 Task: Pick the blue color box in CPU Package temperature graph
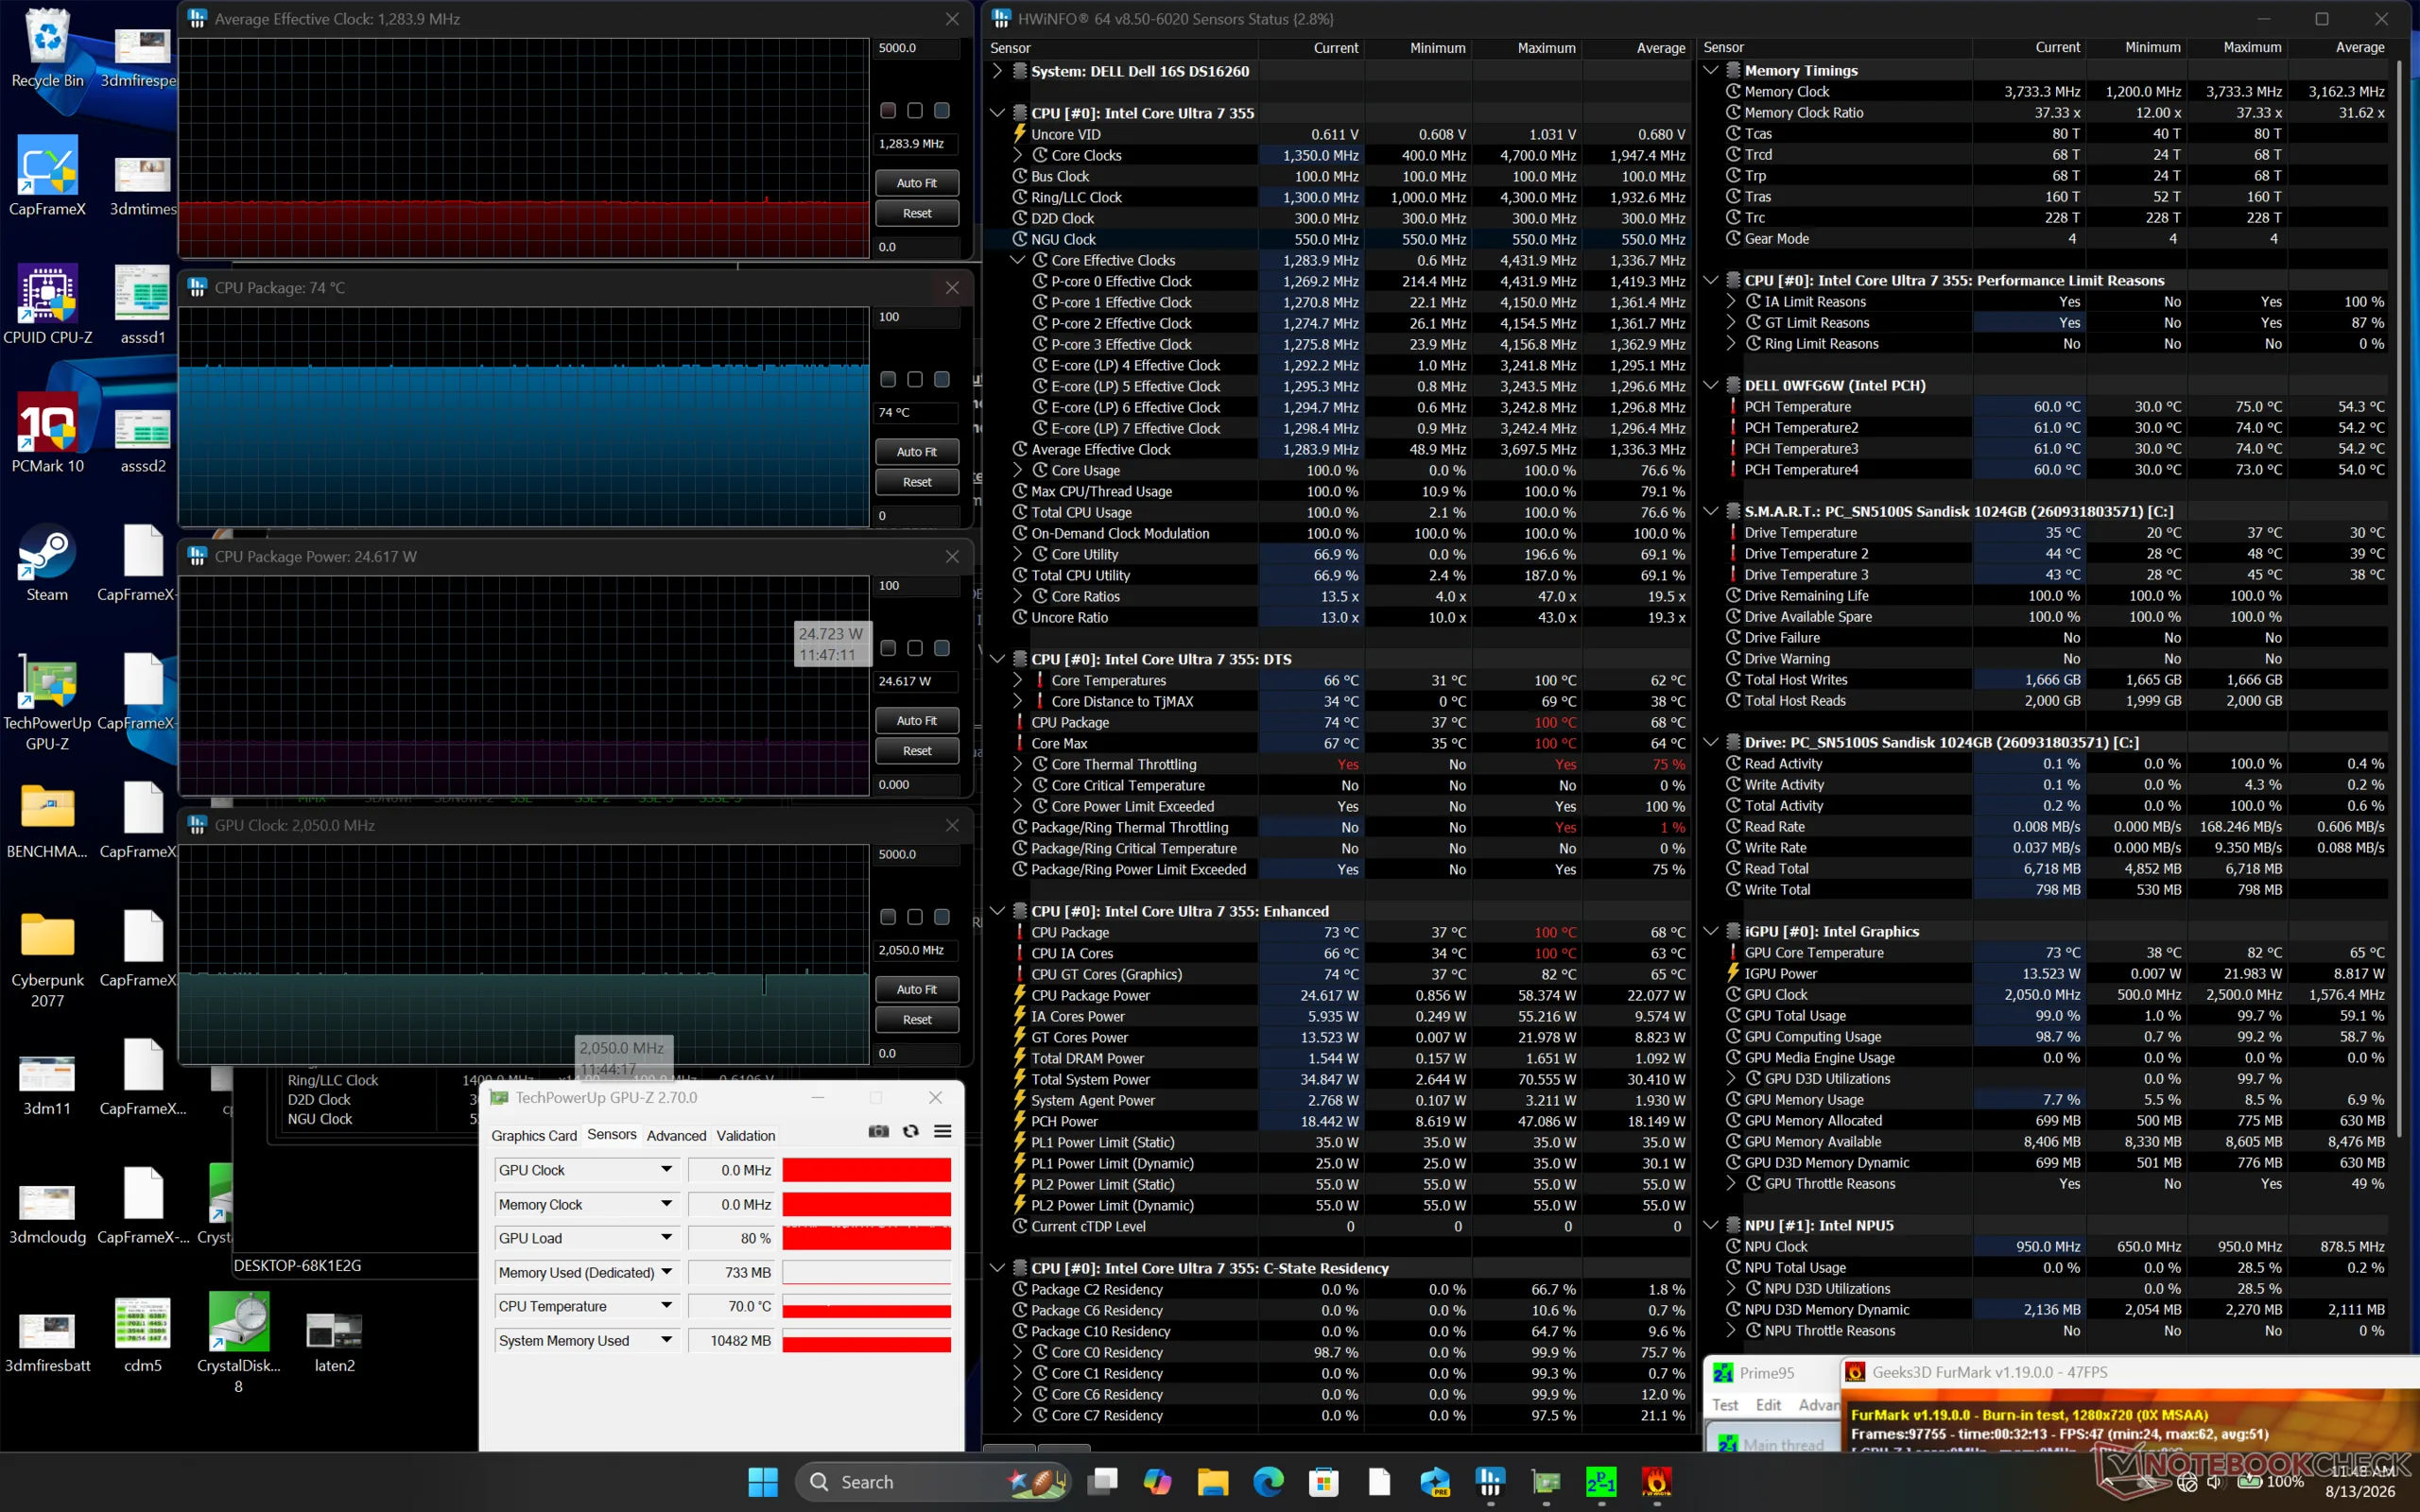coord(942,379)
